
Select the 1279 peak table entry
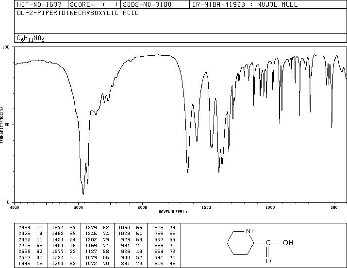[x=97, y=227]
